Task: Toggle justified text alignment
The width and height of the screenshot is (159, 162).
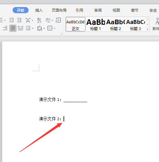Action: [x=13, y=28]
